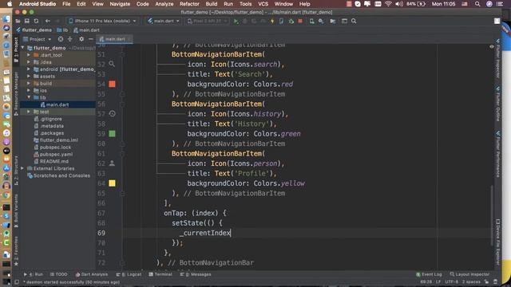Open the Search Everywhere toolbar magnifier
Viewport: 511px width, 287px height.
(354, 22)
